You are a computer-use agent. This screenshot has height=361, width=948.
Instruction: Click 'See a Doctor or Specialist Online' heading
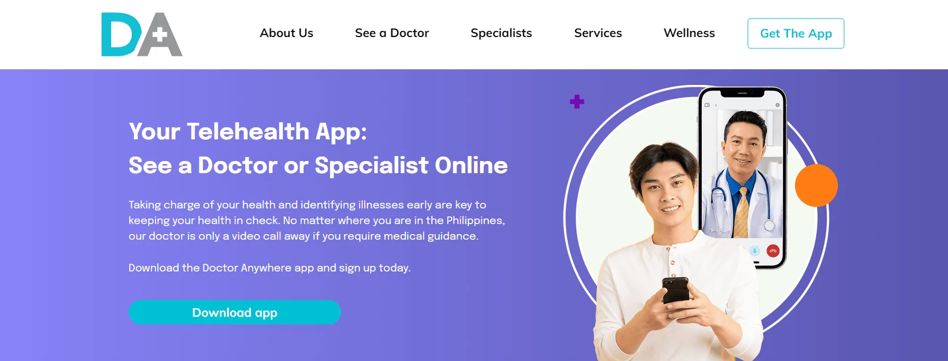click(318, 165)
